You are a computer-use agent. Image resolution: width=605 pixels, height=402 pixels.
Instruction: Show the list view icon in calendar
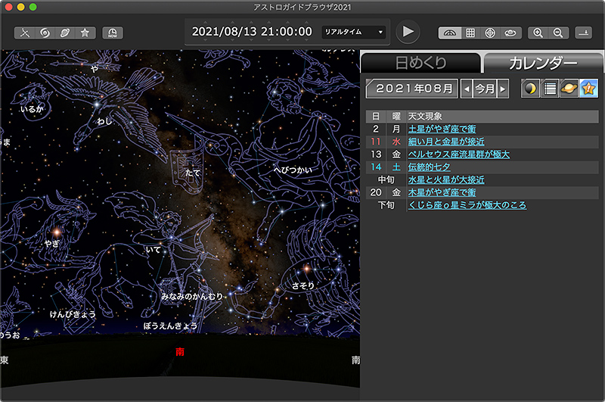tap(550, 89)
